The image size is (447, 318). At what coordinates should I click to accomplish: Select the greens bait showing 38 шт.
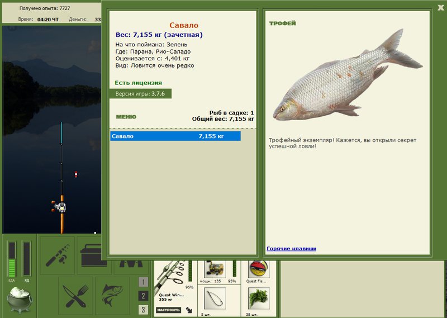click(259, 298)
